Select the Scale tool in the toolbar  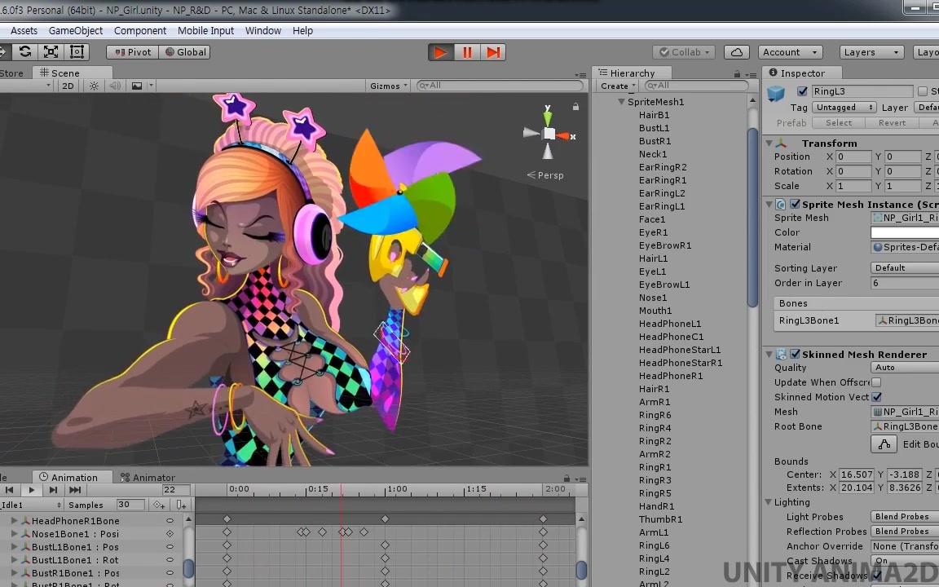(51, 51)
